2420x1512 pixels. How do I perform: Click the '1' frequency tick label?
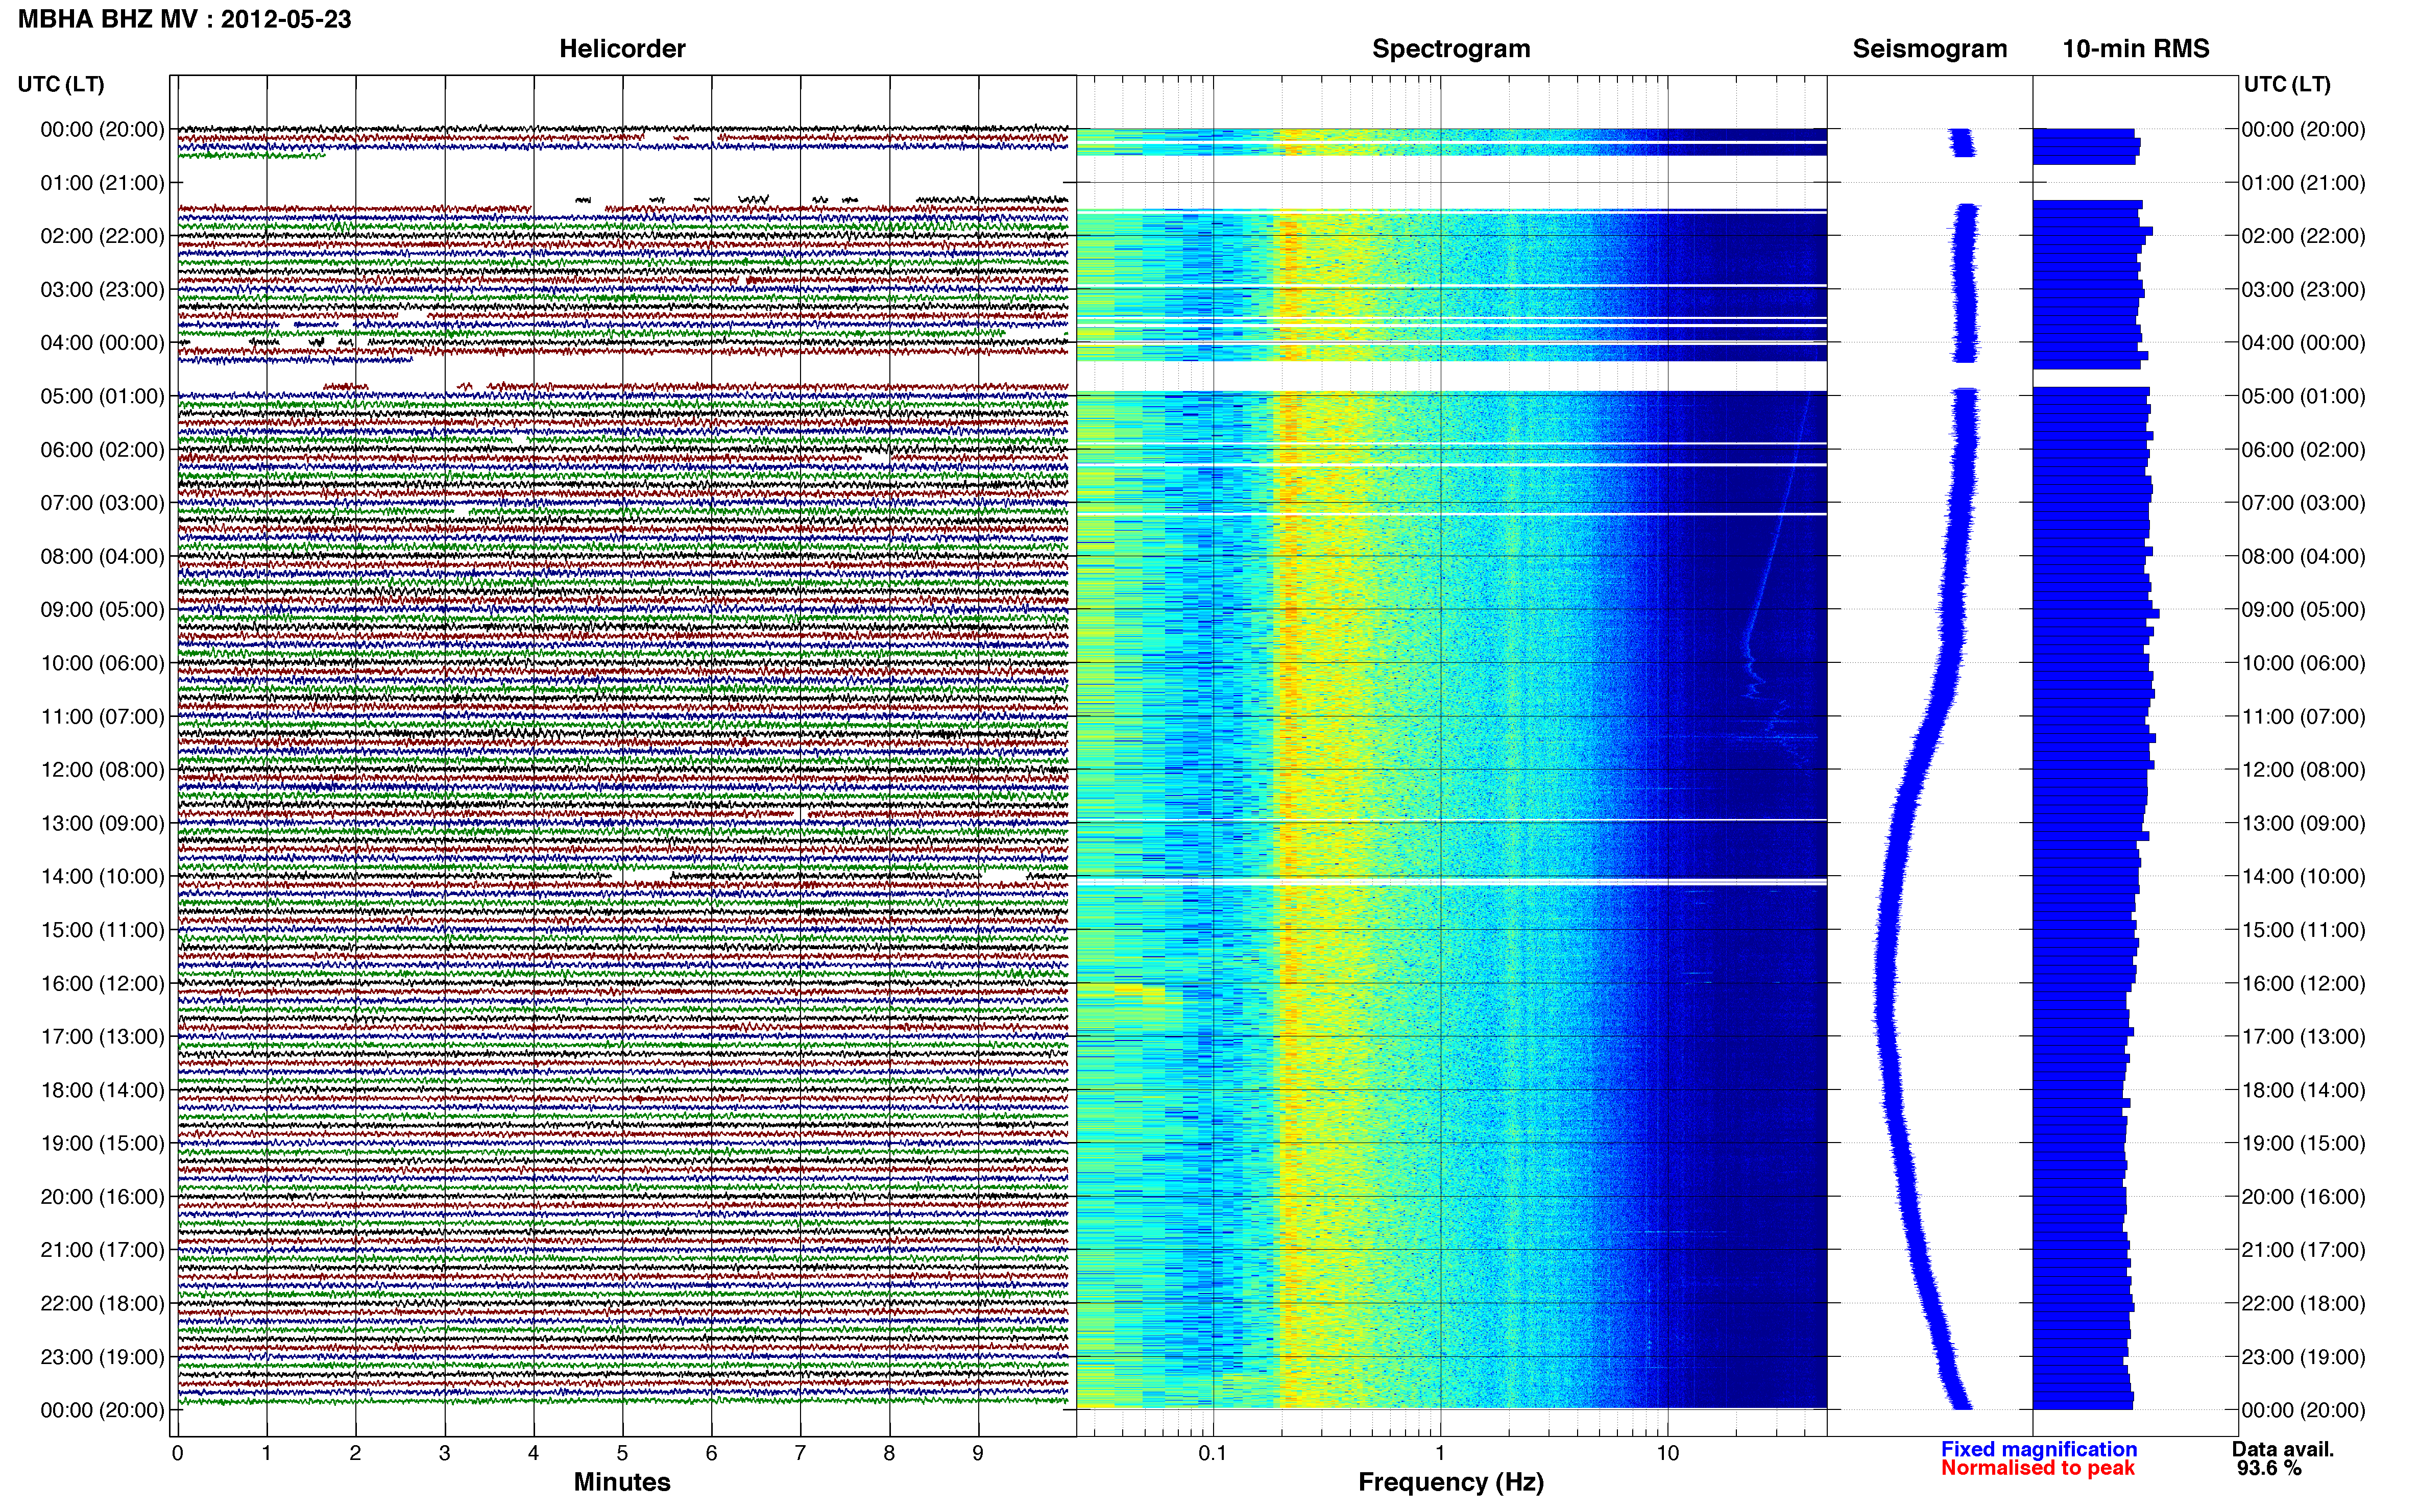pos(1440,1453)
